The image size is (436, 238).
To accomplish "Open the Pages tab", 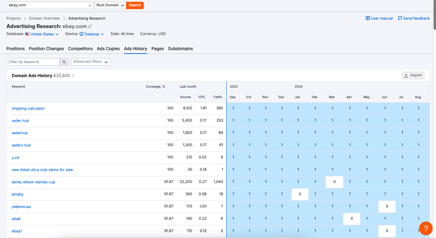I will [x=158, y=49].
